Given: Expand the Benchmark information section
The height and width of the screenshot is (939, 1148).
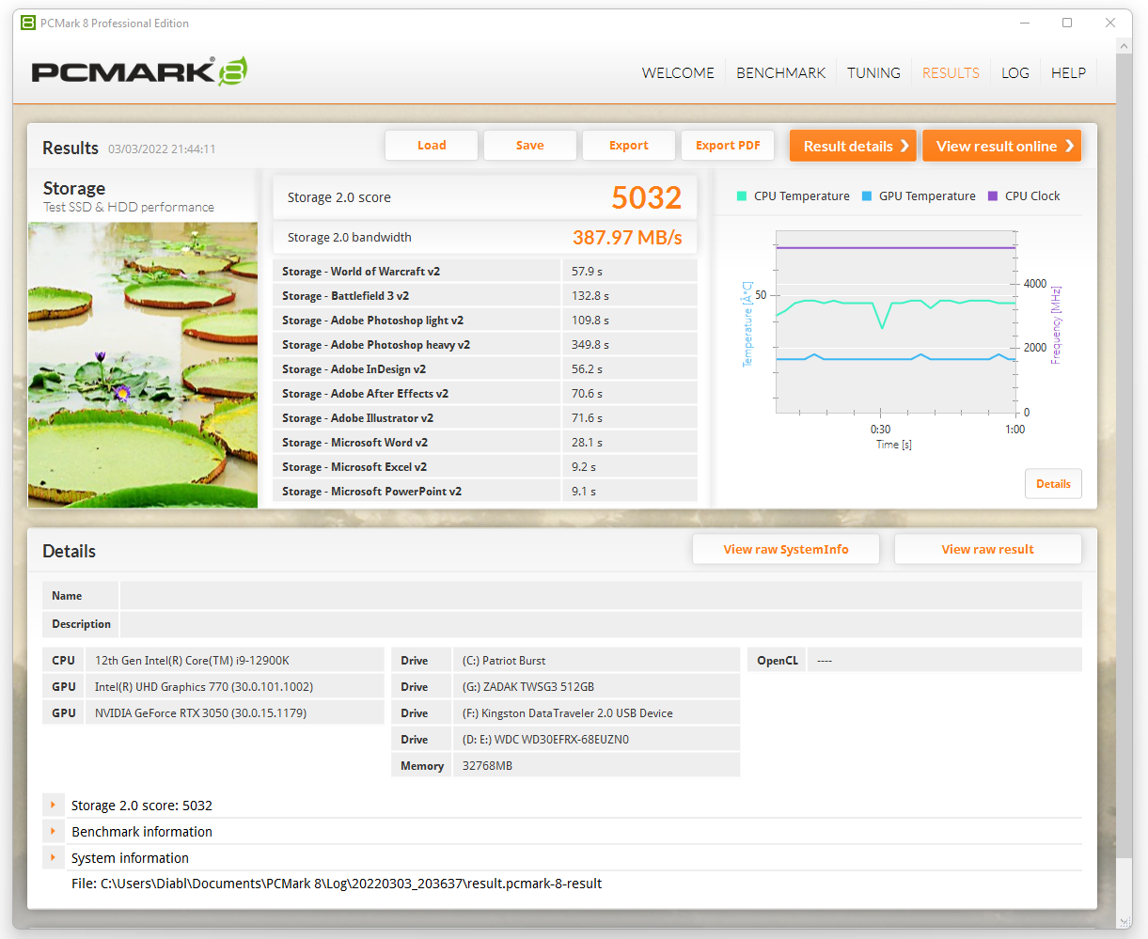Looking at the screenshot, I should (x=54, y=832).
